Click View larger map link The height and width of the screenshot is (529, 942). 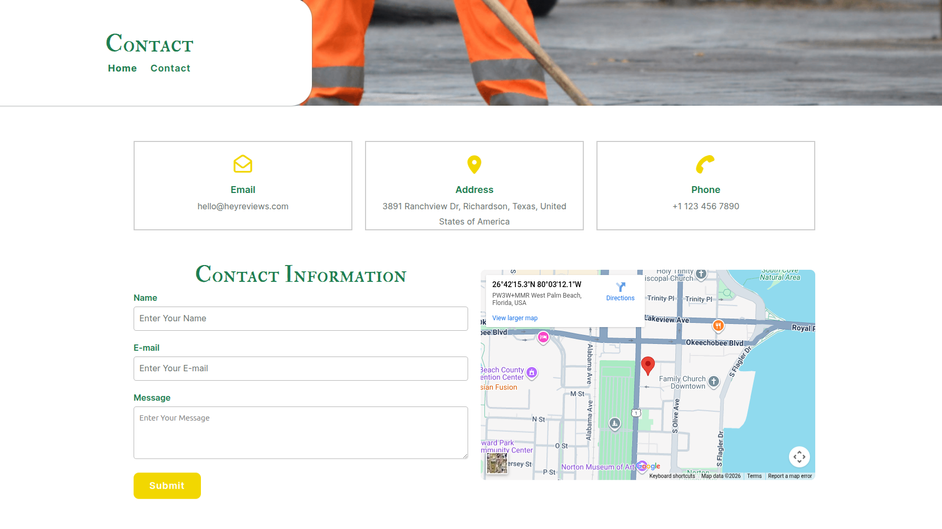pyautogui.click(x=514, y=318)
